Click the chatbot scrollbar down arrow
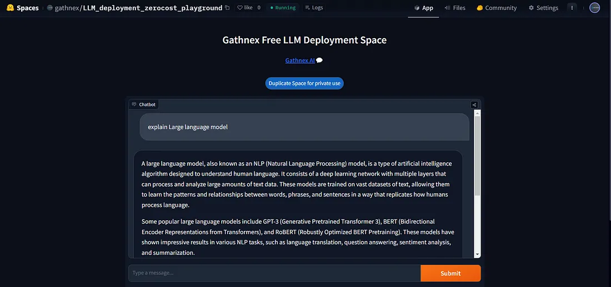The width and height of the screenshot is (611, 287). coord(477,254)
